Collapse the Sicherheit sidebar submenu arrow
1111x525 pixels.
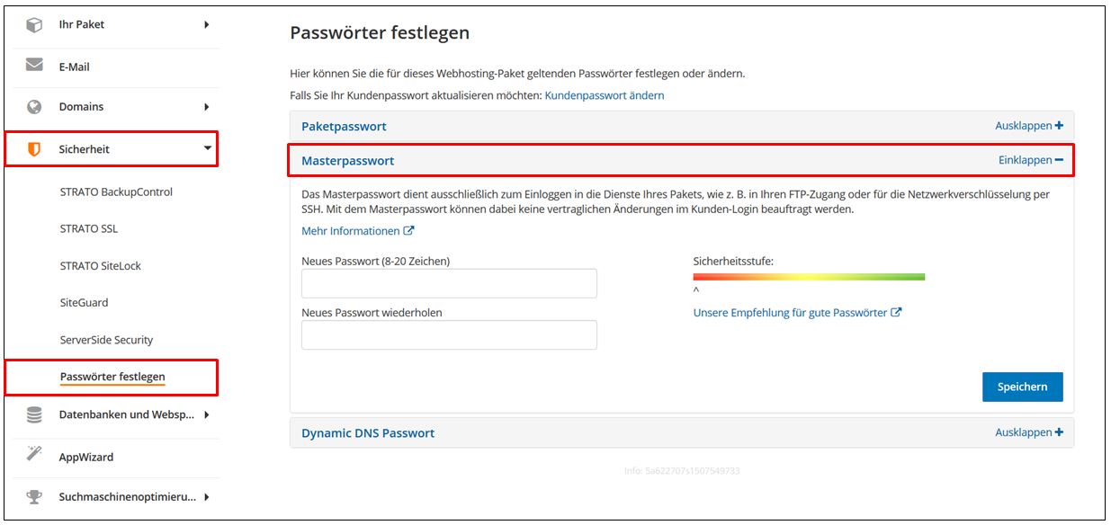[209, 149]
